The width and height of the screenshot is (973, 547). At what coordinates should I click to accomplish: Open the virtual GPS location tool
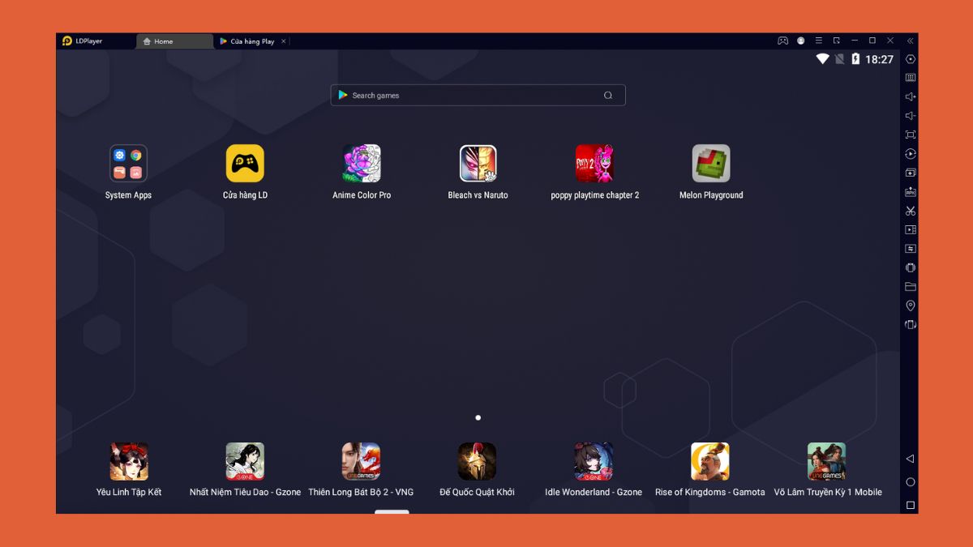(910, 306)
